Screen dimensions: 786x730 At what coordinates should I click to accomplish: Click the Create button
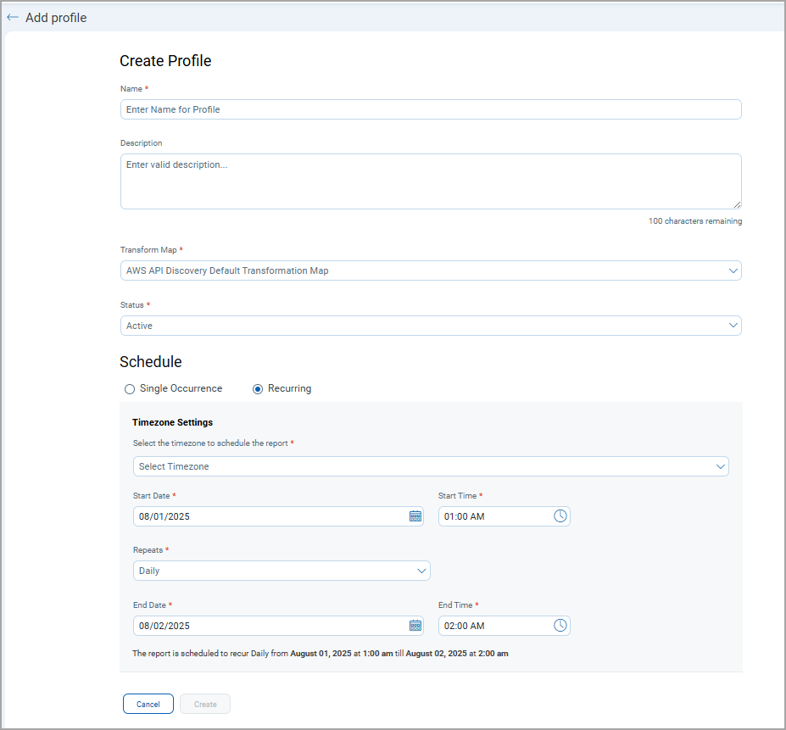click(204, 703)
